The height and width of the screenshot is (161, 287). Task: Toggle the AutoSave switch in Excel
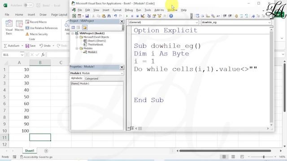(28, 5)
